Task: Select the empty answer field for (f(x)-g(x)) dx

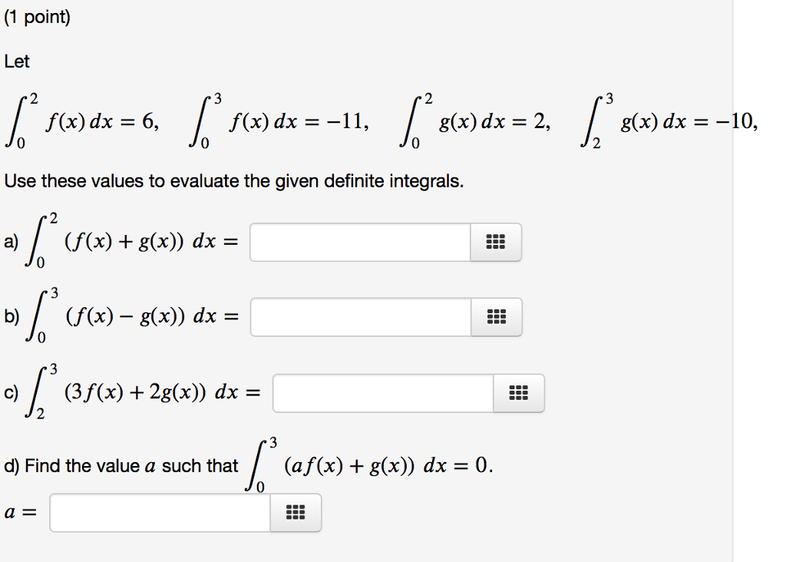Action: (361, 316)
